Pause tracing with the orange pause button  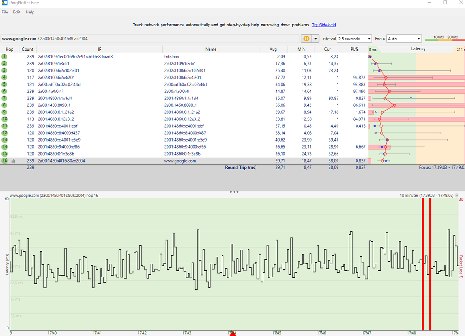pos(306,39)
